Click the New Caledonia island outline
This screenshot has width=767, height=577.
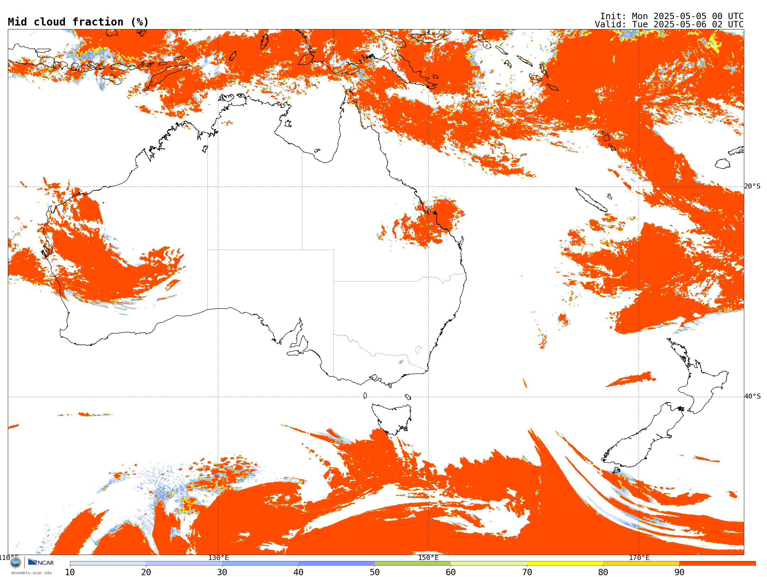591,200
